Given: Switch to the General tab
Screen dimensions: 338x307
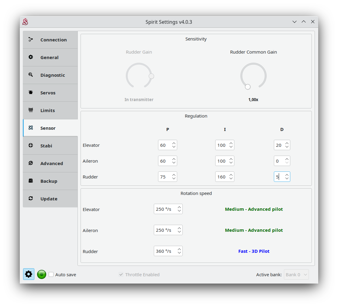Looking at the screenshot, I should [50, 58].
